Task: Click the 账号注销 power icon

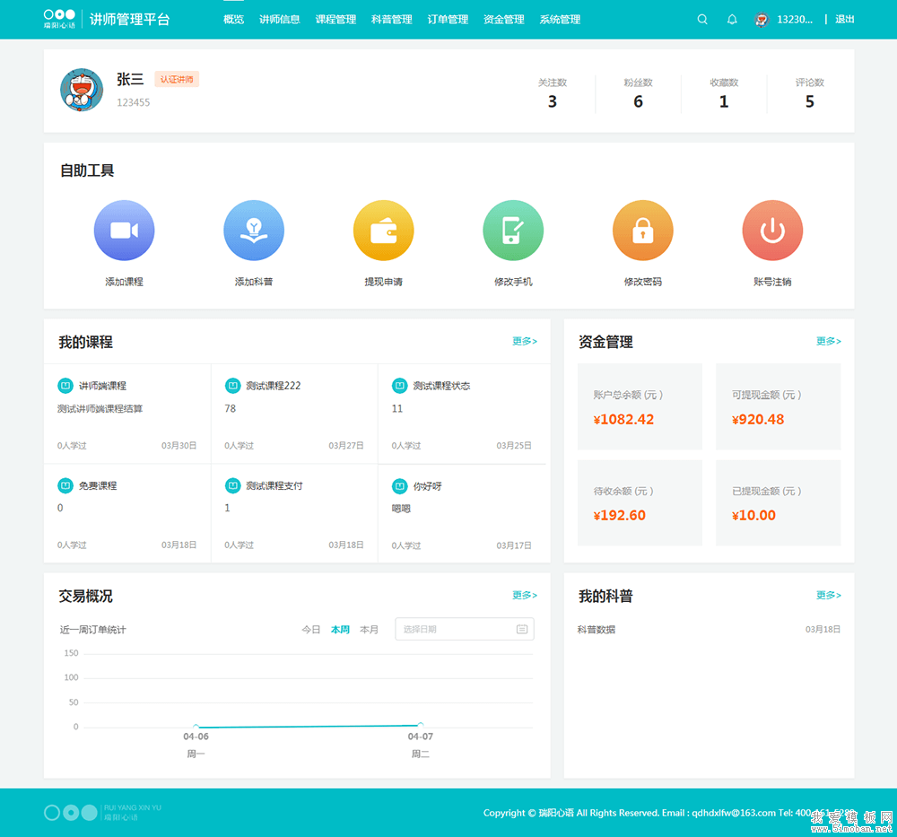Action: point(772,231)
